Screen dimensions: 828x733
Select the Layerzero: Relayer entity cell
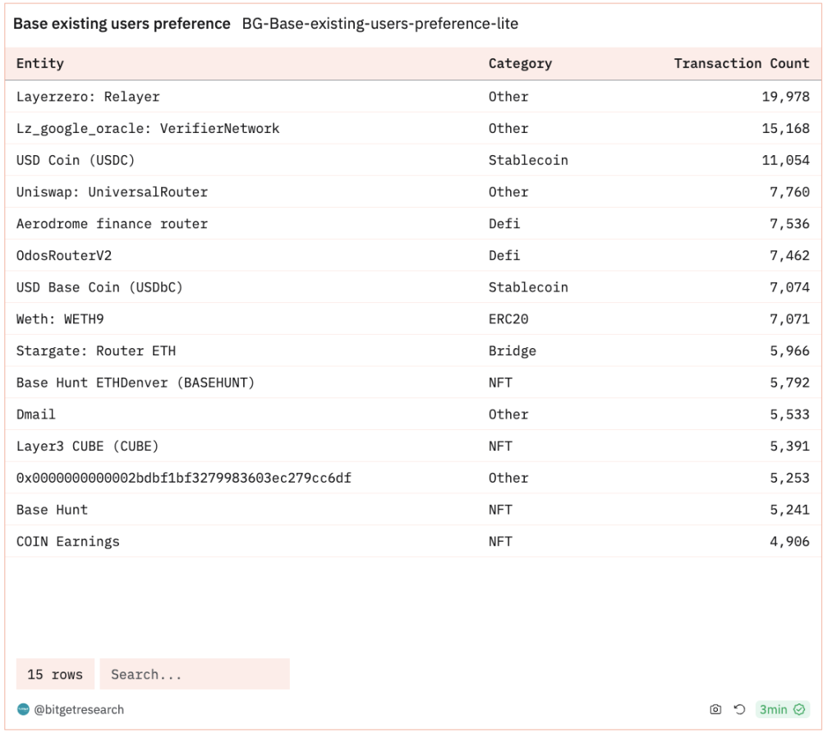[88, 97]
